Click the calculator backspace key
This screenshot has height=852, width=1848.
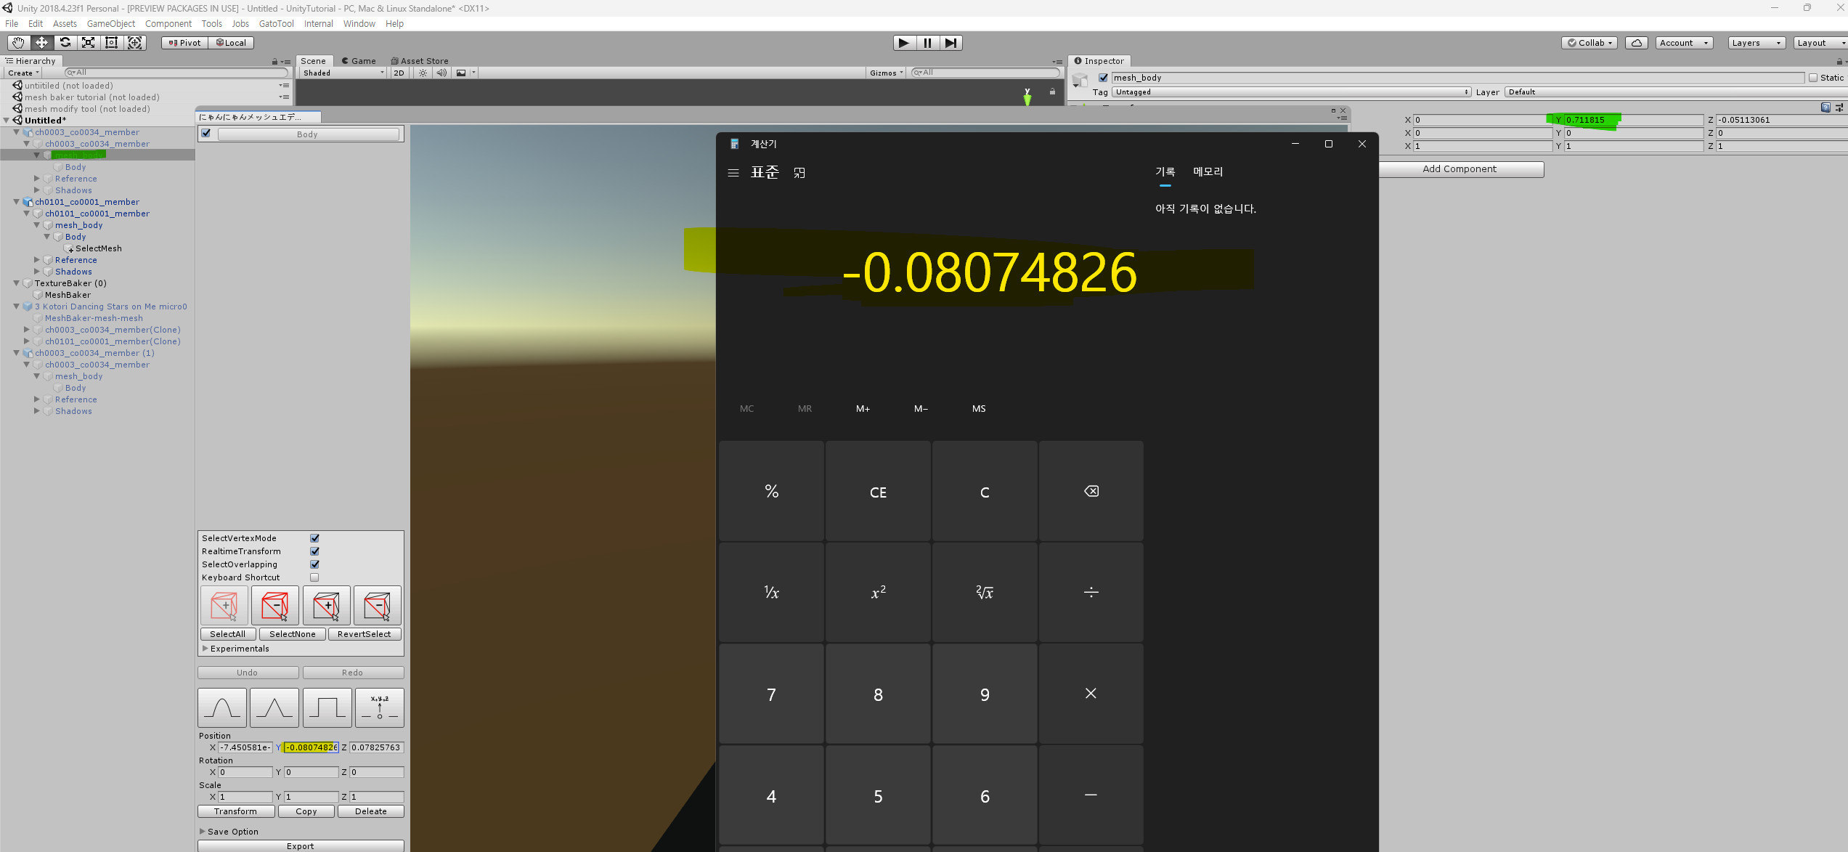[x=1091, y=492]
